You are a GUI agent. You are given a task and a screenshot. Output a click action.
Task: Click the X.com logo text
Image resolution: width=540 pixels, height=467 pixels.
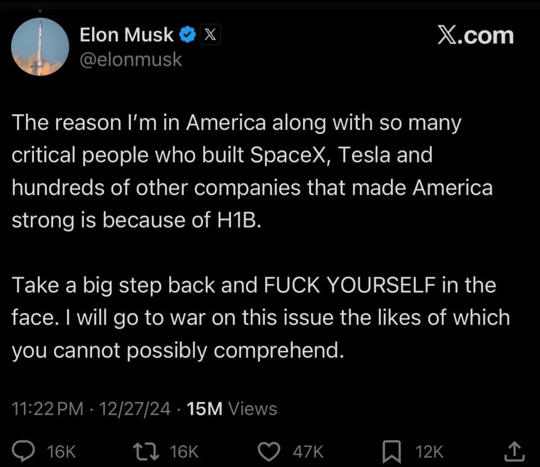(476, 35)
